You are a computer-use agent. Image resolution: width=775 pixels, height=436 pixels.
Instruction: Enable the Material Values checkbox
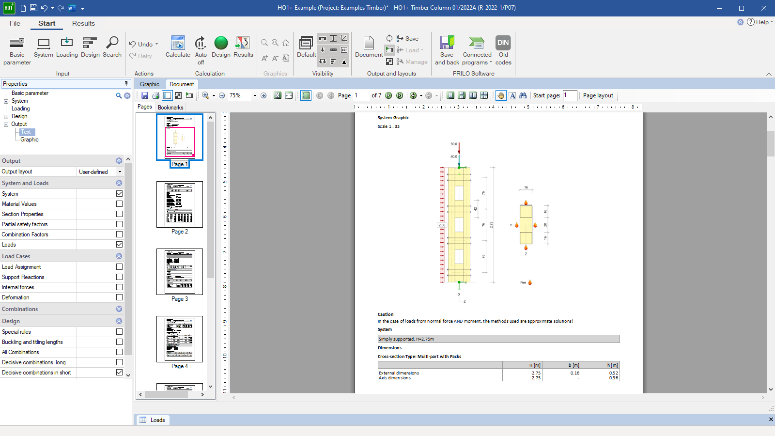pos(119,203)
